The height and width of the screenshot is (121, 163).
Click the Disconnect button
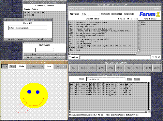point(117,14)
